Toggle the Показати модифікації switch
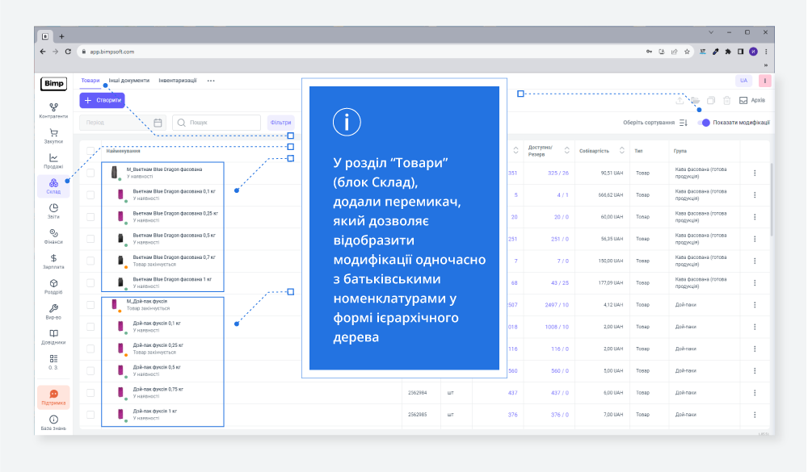The image size is (808, 472). click(x=705, y=123)
